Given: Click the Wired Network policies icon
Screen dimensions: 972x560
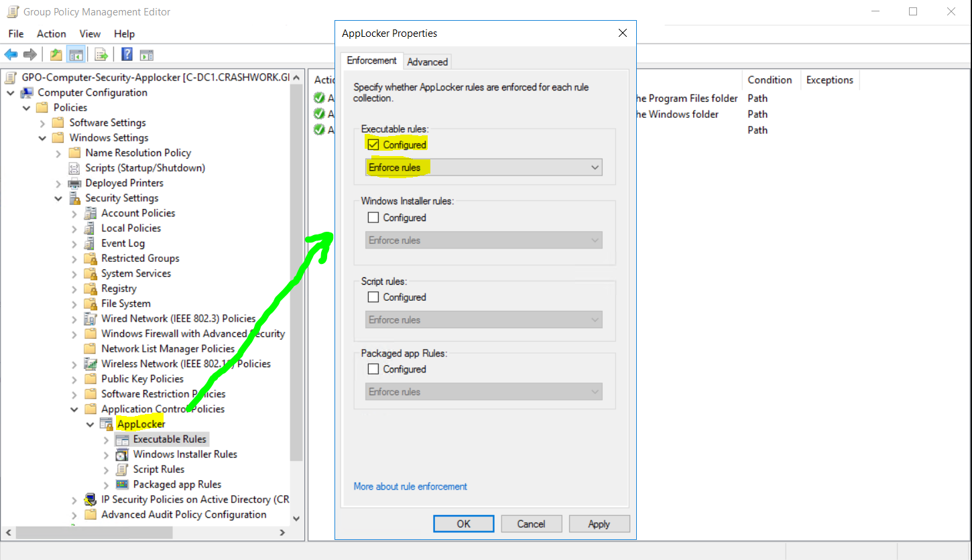Looking at the screenshot, I should coord(90,319).
